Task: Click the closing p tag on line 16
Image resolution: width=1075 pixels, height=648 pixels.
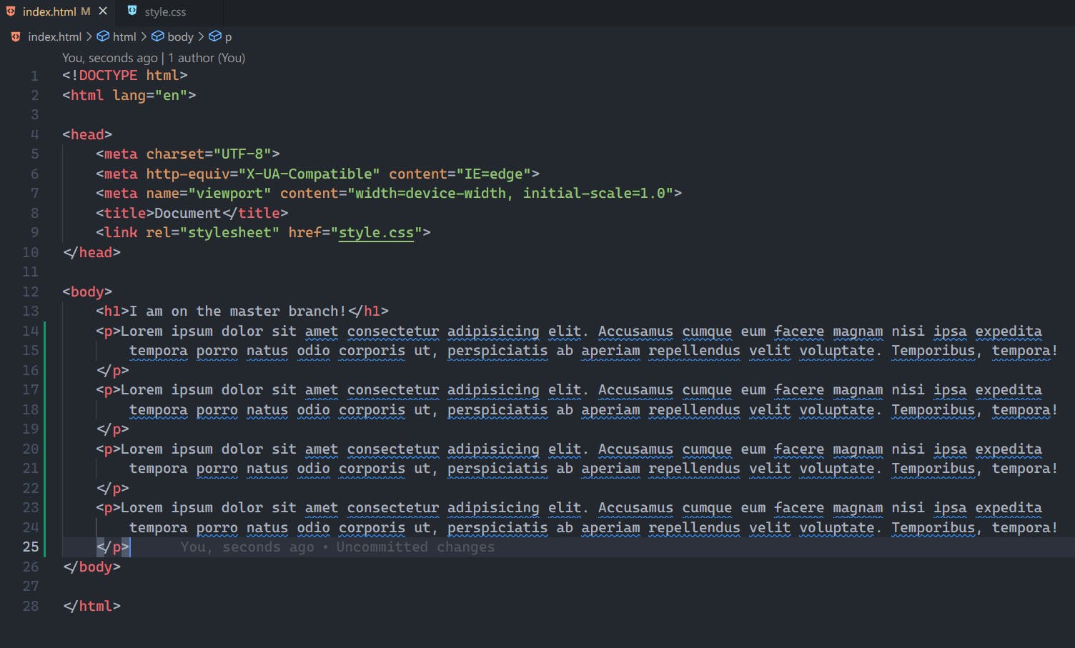Action: coord(112,370)
